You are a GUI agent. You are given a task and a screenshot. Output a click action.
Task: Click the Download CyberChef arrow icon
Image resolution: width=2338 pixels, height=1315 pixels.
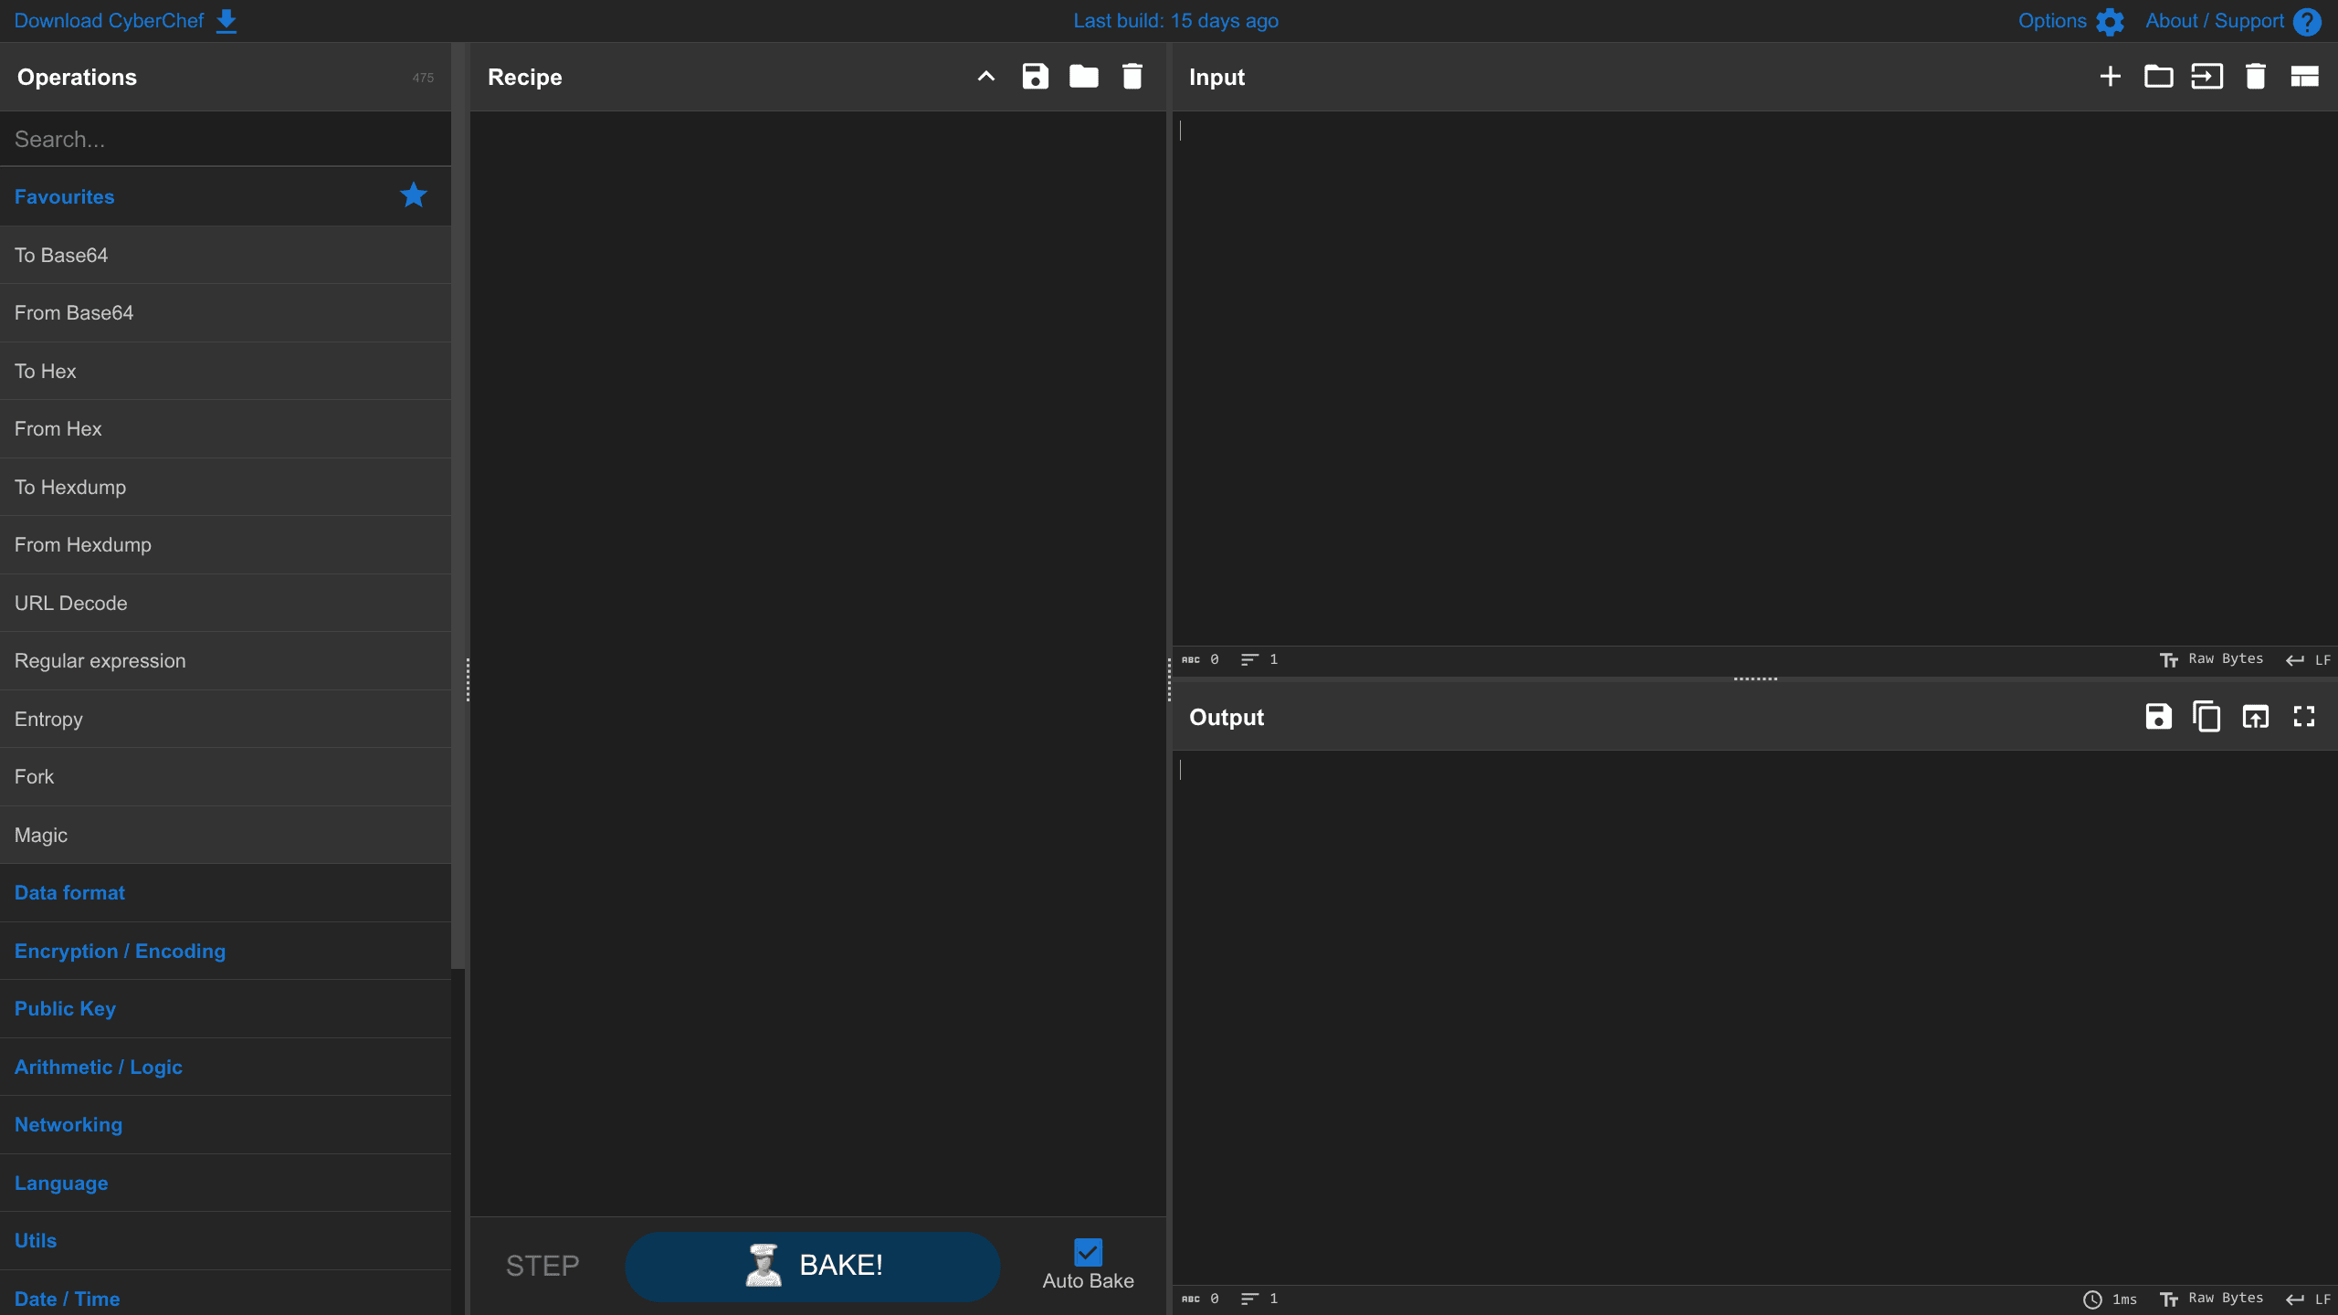coord(226,21)
